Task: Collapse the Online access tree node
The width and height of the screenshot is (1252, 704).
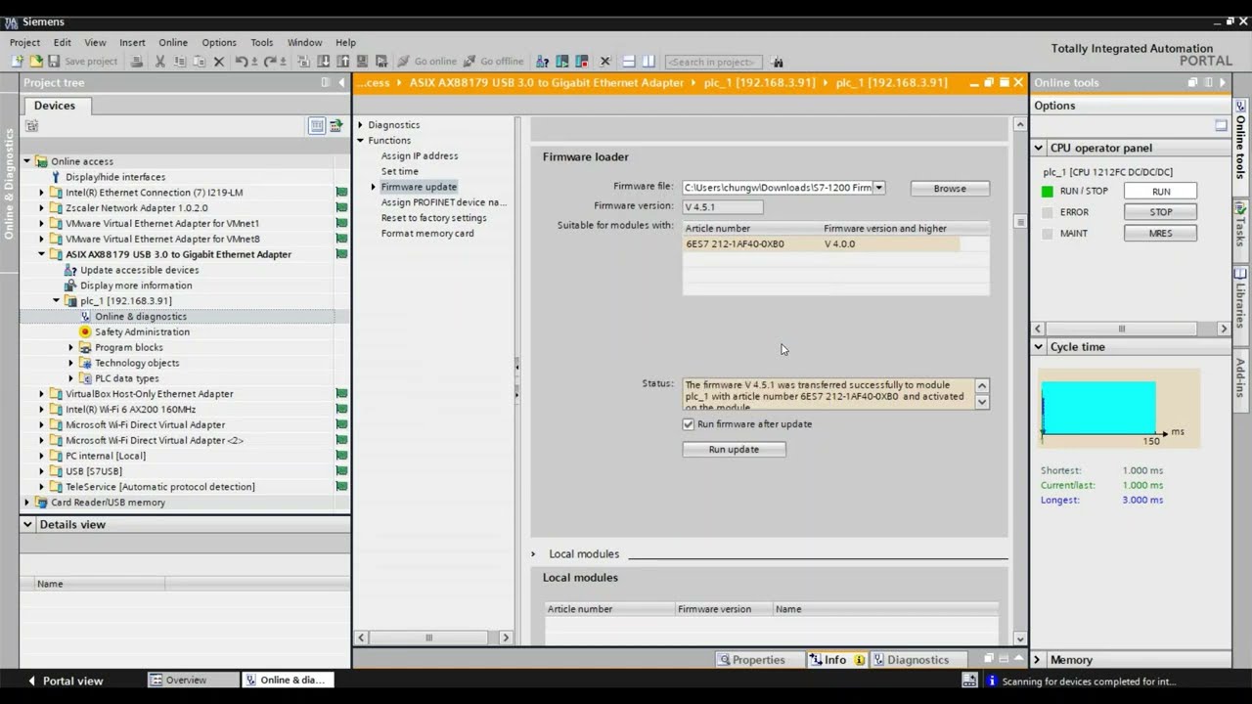Action: pos(26,161)
